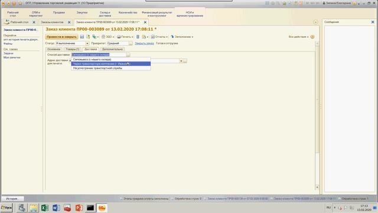Select Через транспортную компанию option
This screenshot has height=213, width=378.
pos(110,64)
